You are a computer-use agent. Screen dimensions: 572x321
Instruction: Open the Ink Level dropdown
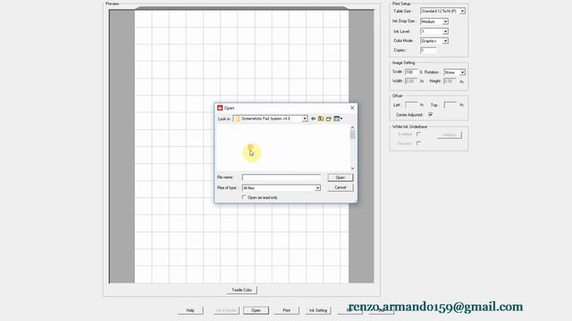coord(445,32)
